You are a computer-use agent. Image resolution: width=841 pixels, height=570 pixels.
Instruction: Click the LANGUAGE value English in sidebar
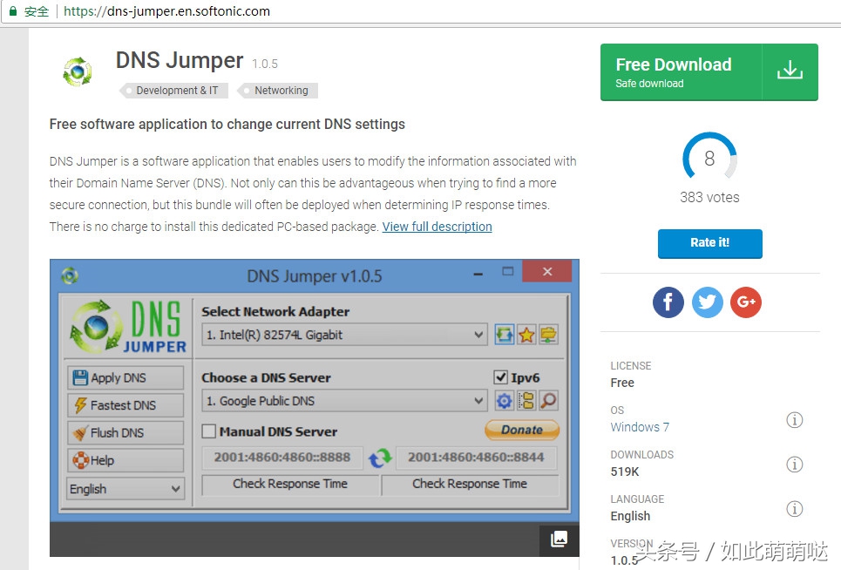630,516
